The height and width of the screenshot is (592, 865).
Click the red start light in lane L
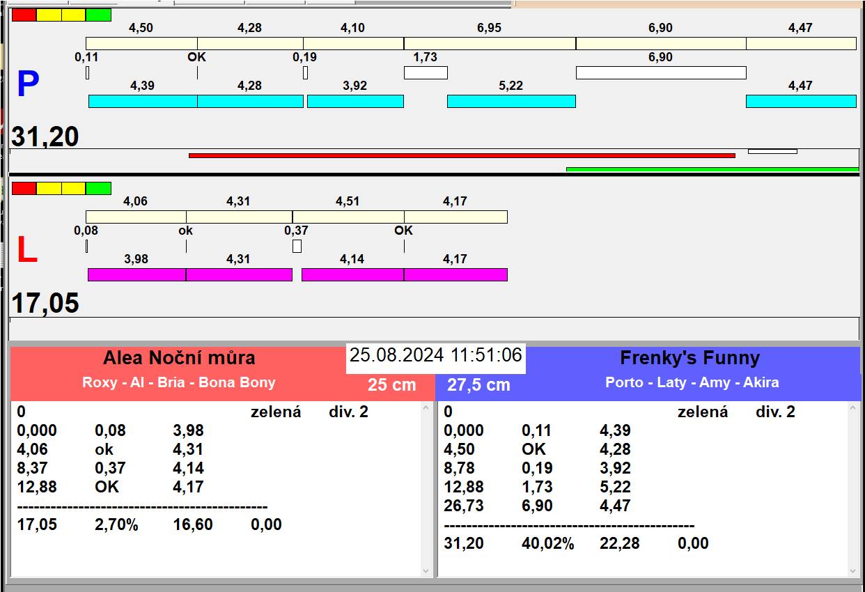24,188
